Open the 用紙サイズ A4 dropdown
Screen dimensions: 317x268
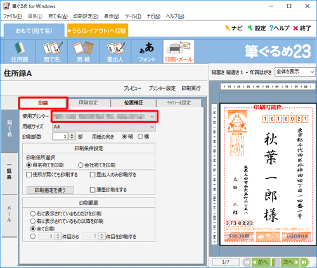[x=104, y=127]
